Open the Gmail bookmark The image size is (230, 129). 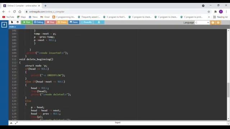click(45, 17)
